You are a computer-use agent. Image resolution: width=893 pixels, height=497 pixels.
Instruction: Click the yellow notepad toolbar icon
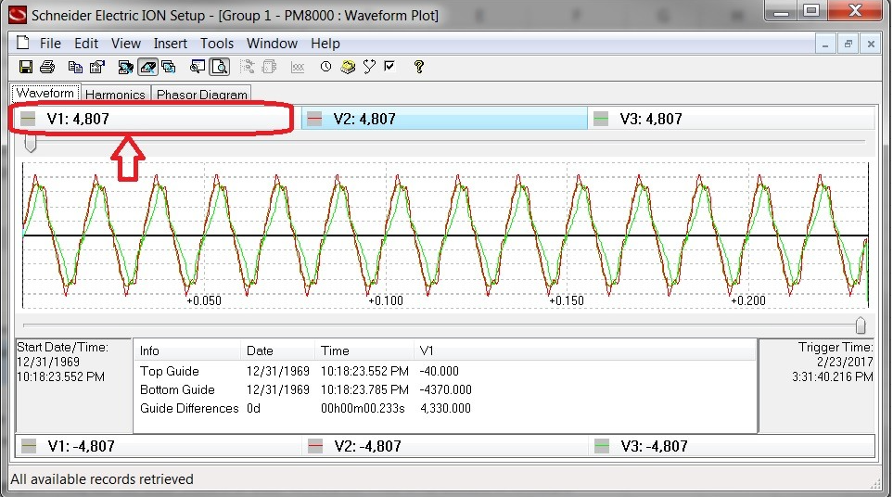pyautogui.click(x=348, y=67)
